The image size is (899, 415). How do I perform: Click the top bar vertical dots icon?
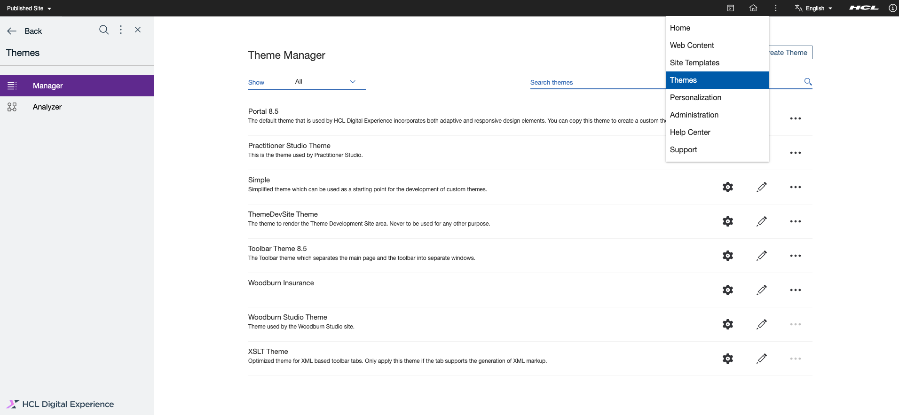click(x=776, y=8)
